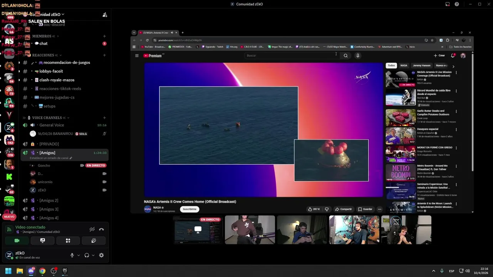Show hidden system tray icons
This screenshot has width=493, height=277.
[434, 271]
